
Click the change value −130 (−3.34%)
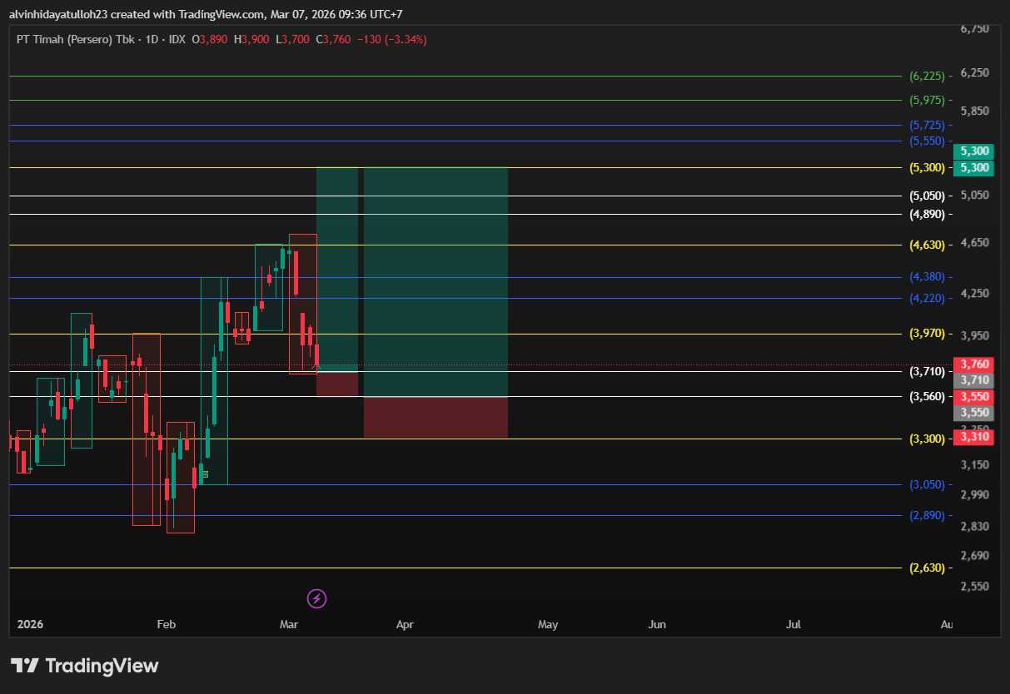pos(391,39)
